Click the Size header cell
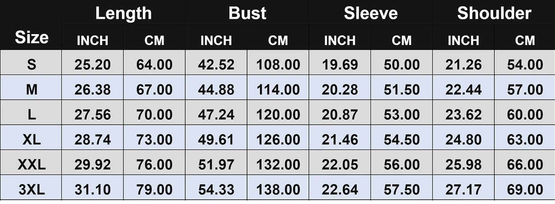 coord(31,37)
